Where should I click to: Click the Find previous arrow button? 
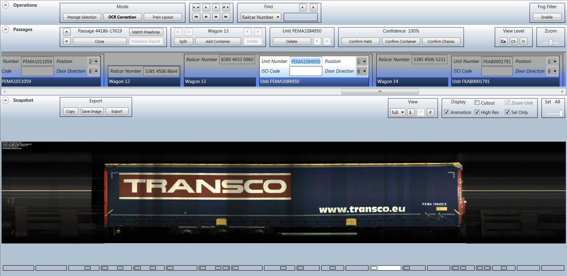(303, 8)
